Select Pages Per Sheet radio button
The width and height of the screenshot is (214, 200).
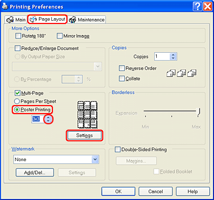pos(17,101)
